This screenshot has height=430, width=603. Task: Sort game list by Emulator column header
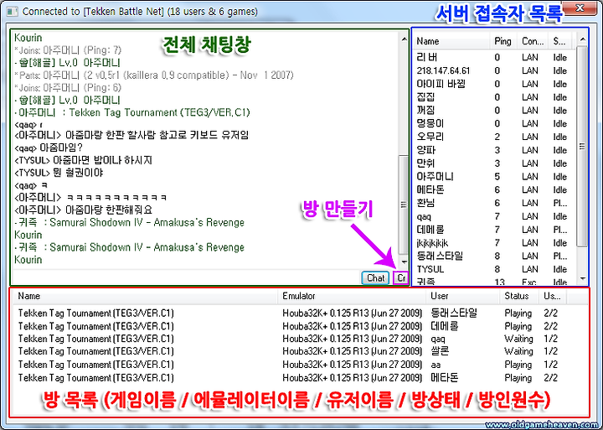pos(352,296)
